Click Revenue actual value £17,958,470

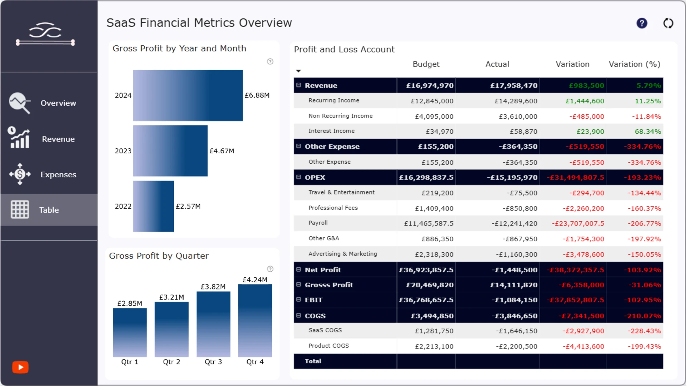tap(514, 85)
